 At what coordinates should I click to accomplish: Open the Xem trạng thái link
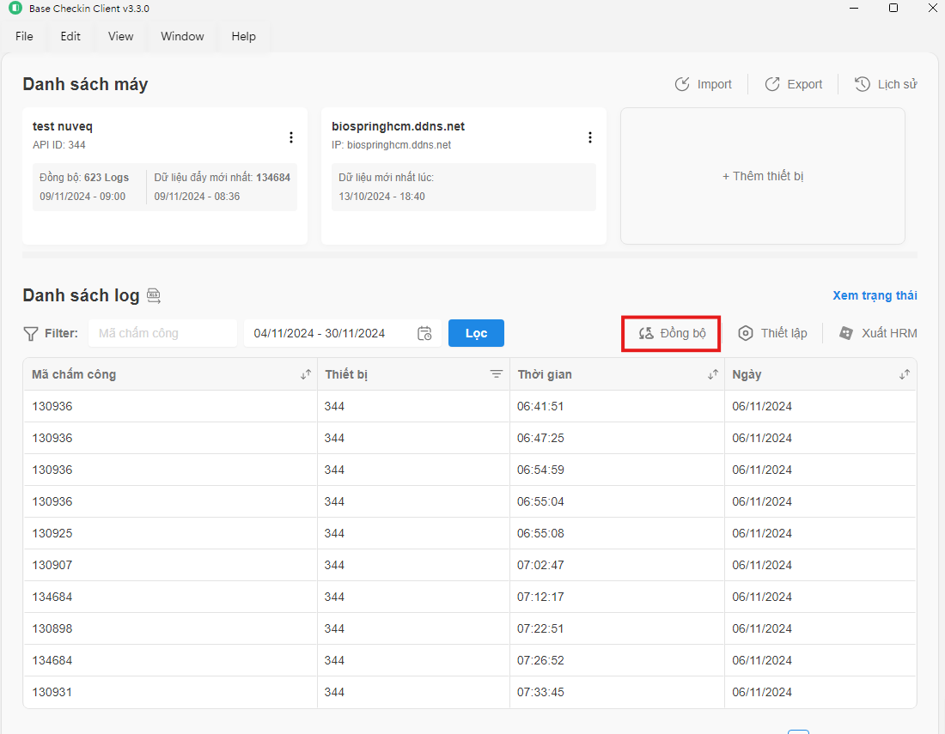tap(875, 295)
